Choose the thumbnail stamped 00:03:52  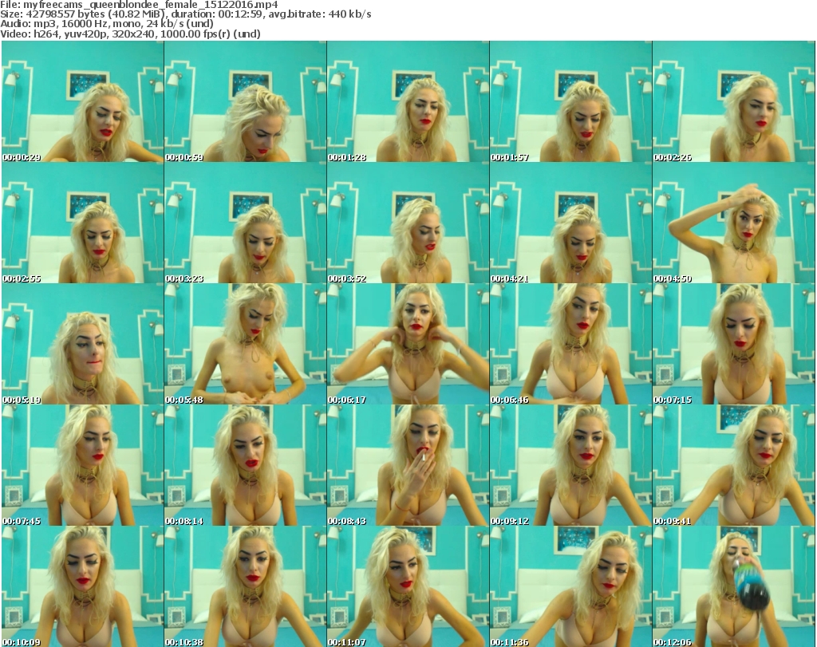pos(408,223)
